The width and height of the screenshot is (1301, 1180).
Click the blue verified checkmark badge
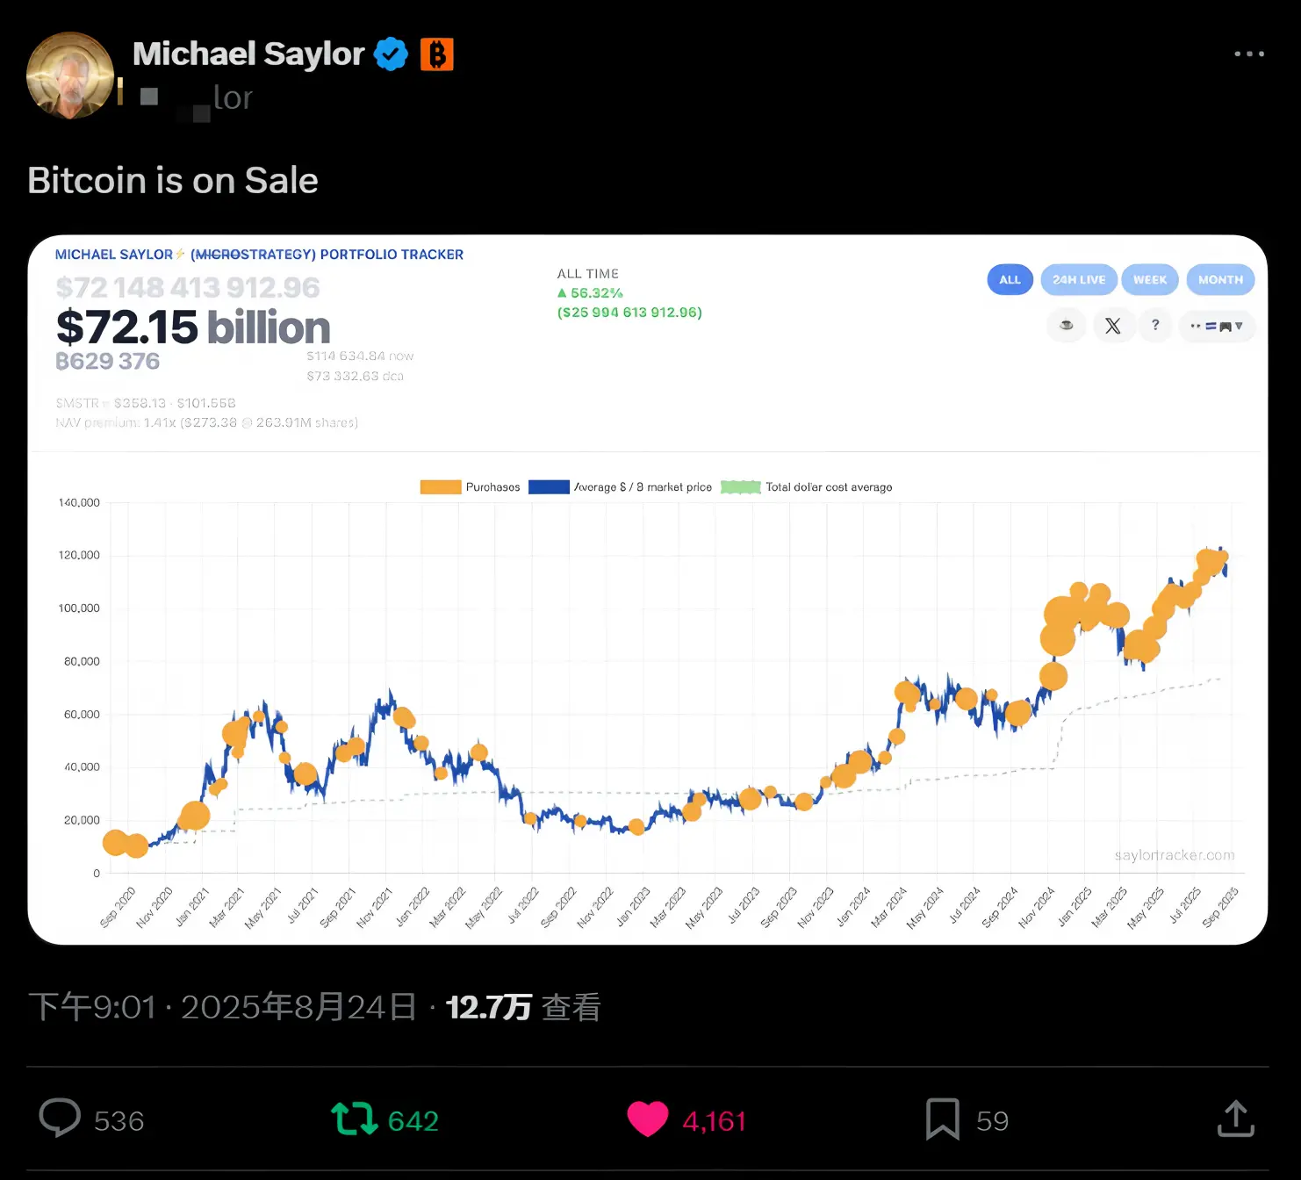click(x=391, y=54)
